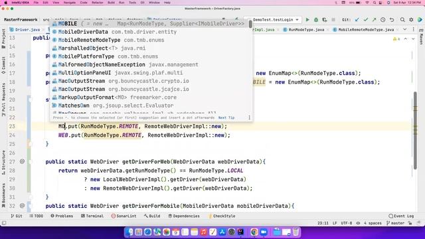Jump to next highlighted error arrow

[413, 39]
